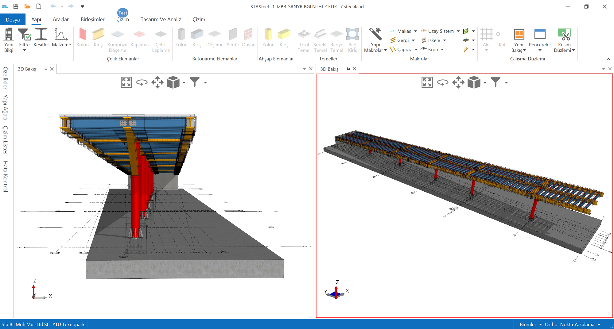Screen dimensions: 614x329
Task: Click the Yapı Makrolar wand icon
Action: [375, 34]
